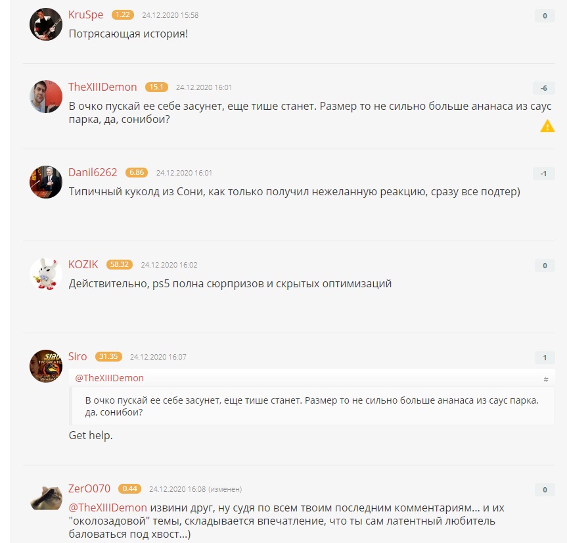This screenshot has height=543, width=567.
Task: Open KruSpe's avatar picture
Action: (x=45, y=24)
